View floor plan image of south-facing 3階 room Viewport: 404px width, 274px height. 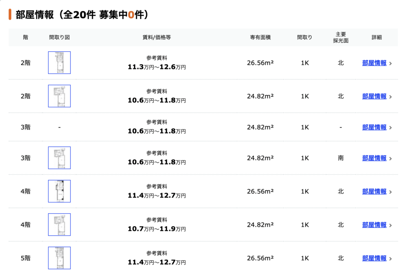(x=59, y=158)
